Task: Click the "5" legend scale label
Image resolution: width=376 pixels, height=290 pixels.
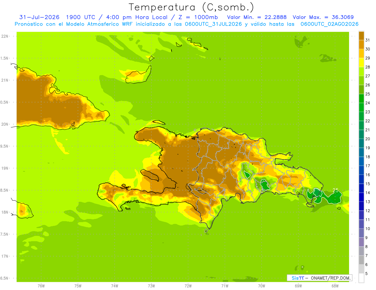Action: [367, 274]
